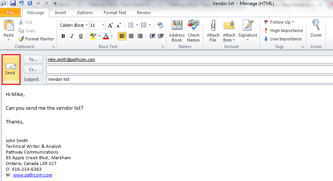The height and width of the screenshot is (181, 333).
Task: Switch to the Message tab
Action: tap(36, 13)
